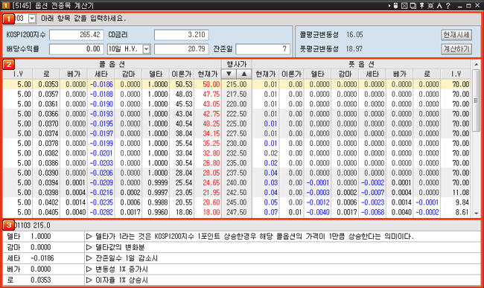484x288 pixels.
Task: Click the small arrow icon in title bar
Action: pyautogui.click(x=389, y=5)
